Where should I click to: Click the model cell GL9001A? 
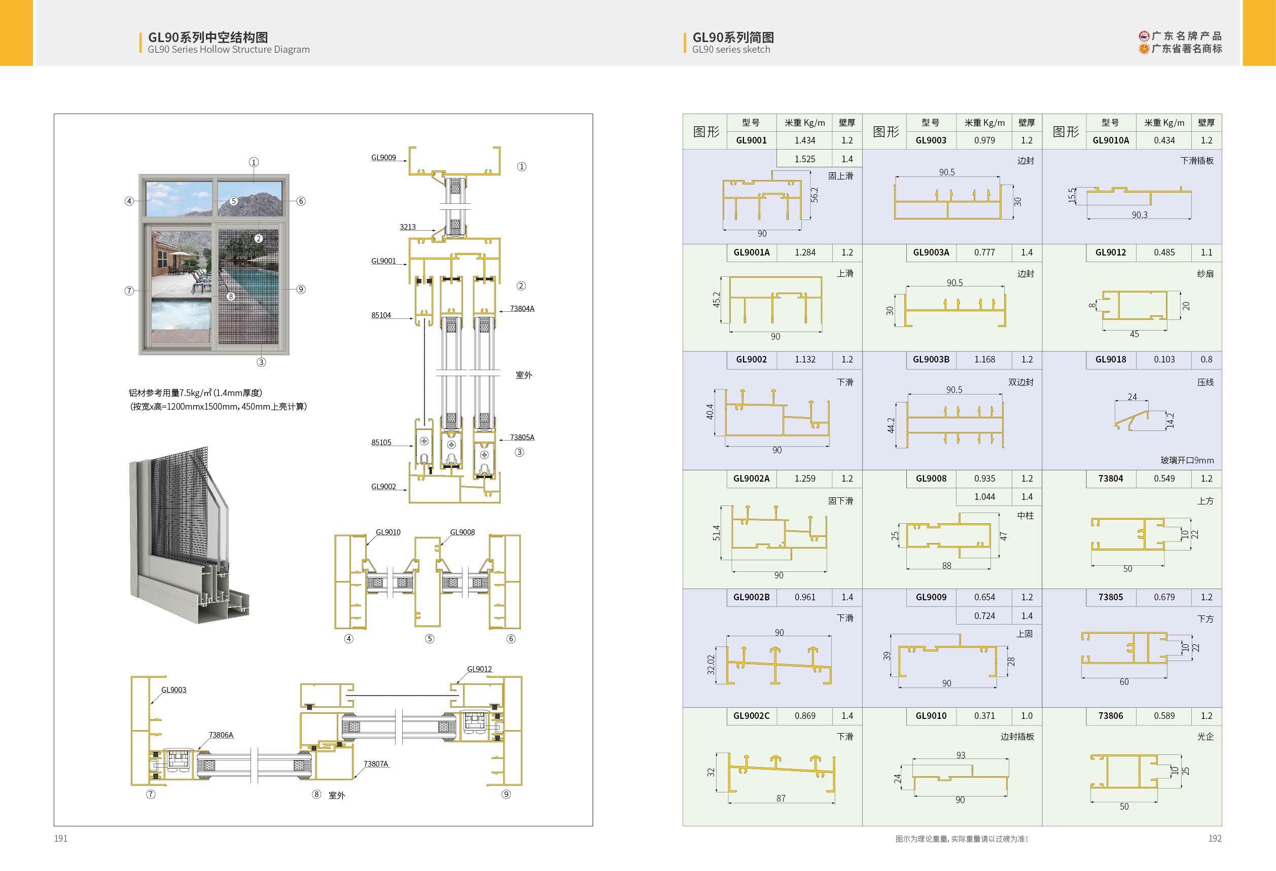[x=751, y=252]
